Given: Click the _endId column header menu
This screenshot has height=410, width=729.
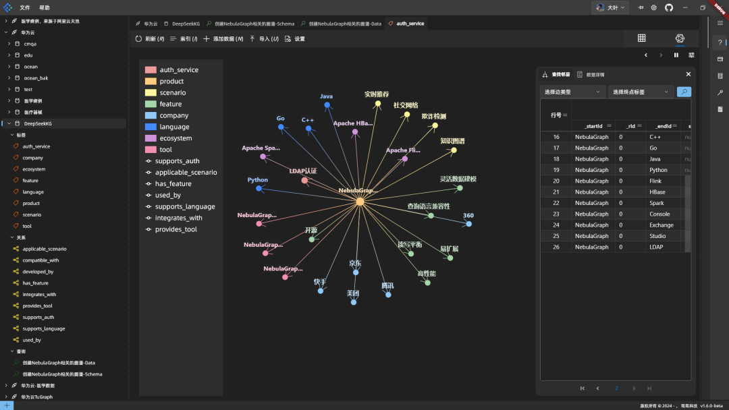Looking at the screenshot, I should pos(674,126).
